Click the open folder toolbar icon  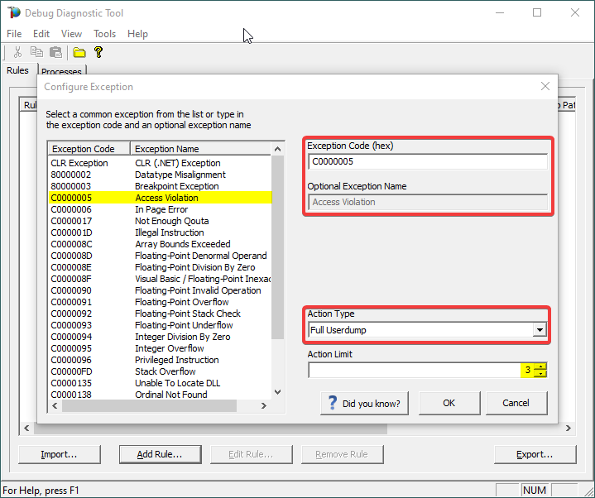[79, 53]
